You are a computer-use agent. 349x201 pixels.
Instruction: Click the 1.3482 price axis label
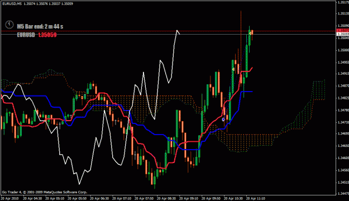[343, 98]
